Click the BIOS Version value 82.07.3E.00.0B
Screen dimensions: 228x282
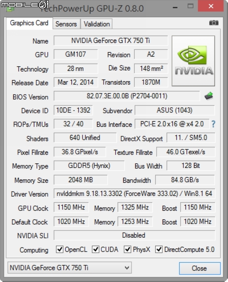click(x=127, y=96)
